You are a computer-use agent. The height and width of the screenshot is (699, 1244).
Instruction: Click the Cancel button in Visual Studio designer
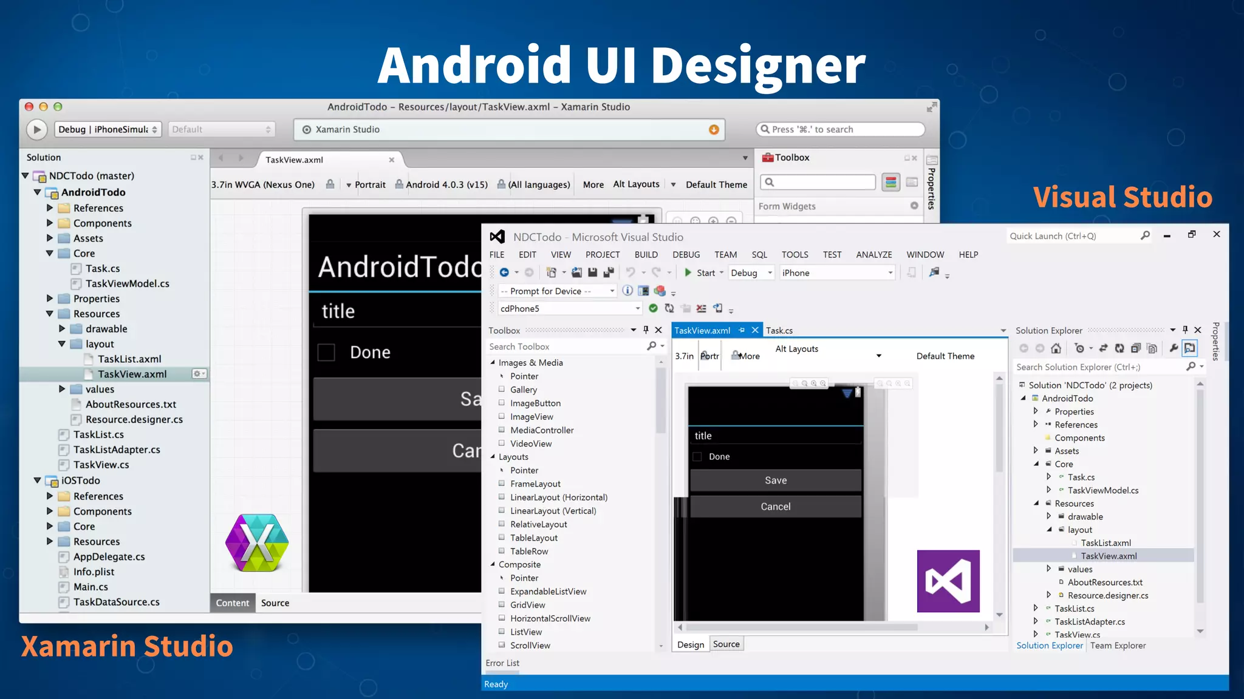click(776, 506)
